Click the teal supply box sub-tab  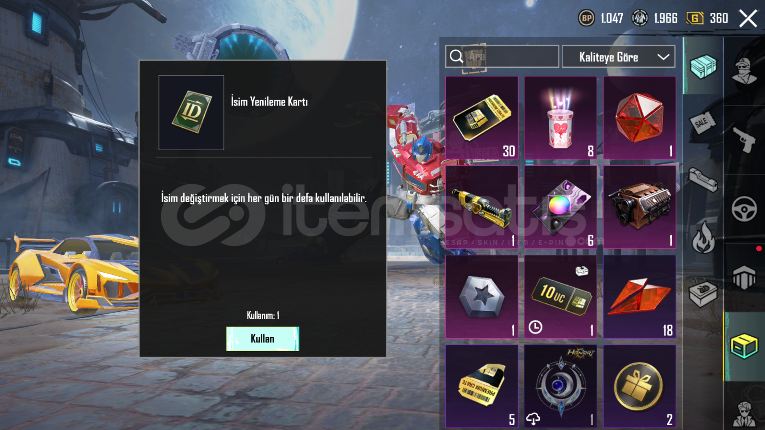(x=703, y=66)
